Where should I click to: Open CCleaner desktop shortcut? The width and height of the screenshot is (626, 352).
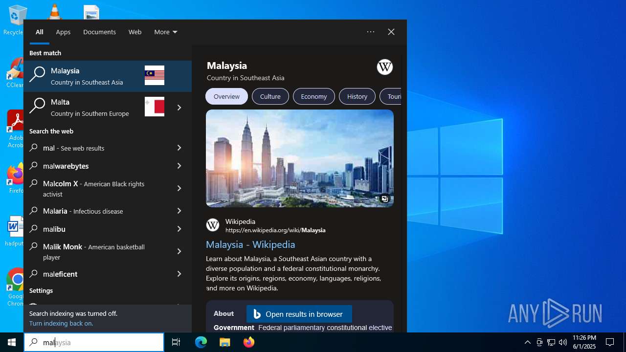tap(15, 73)
